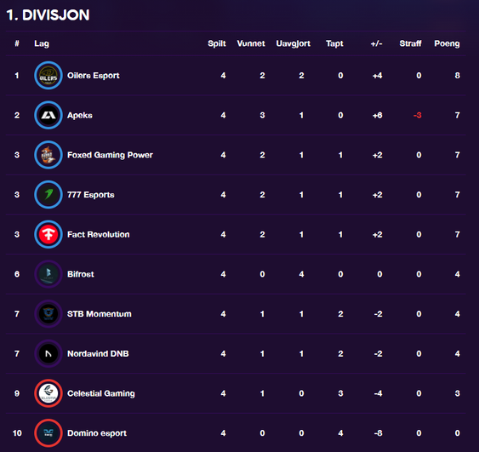
Task: Click the Straff column header
Action: coord(410,43)
